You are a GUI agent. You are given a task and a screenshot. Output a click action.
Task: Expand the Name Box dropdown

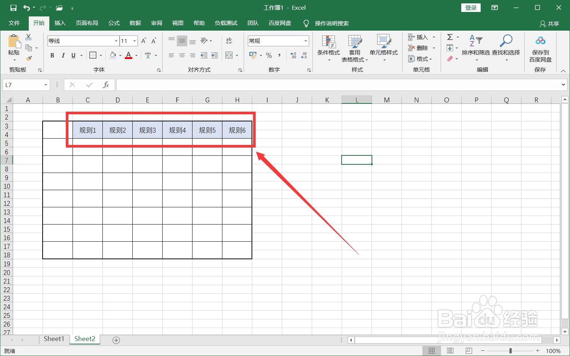46,85
